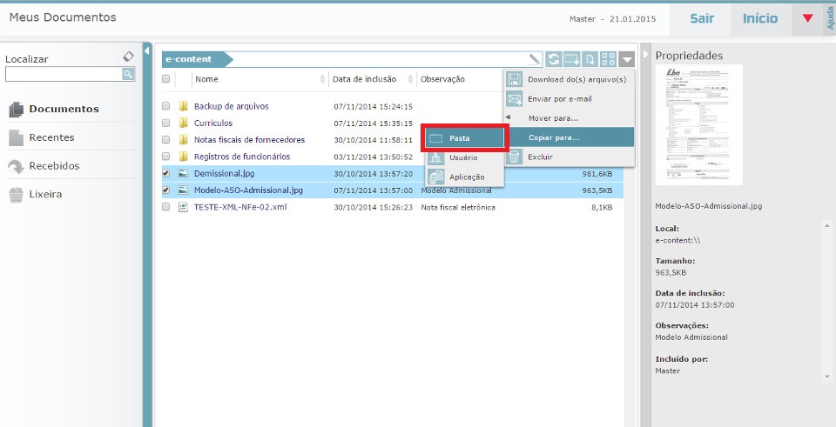The width and height of the screenshot is (836, 427).
Task: Choose Pasta in the Copiar para submenu
Action: point(463,138)
